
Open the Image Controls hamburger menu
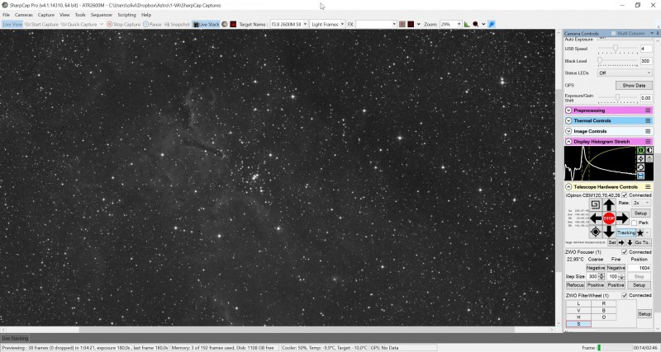point(648,131)
